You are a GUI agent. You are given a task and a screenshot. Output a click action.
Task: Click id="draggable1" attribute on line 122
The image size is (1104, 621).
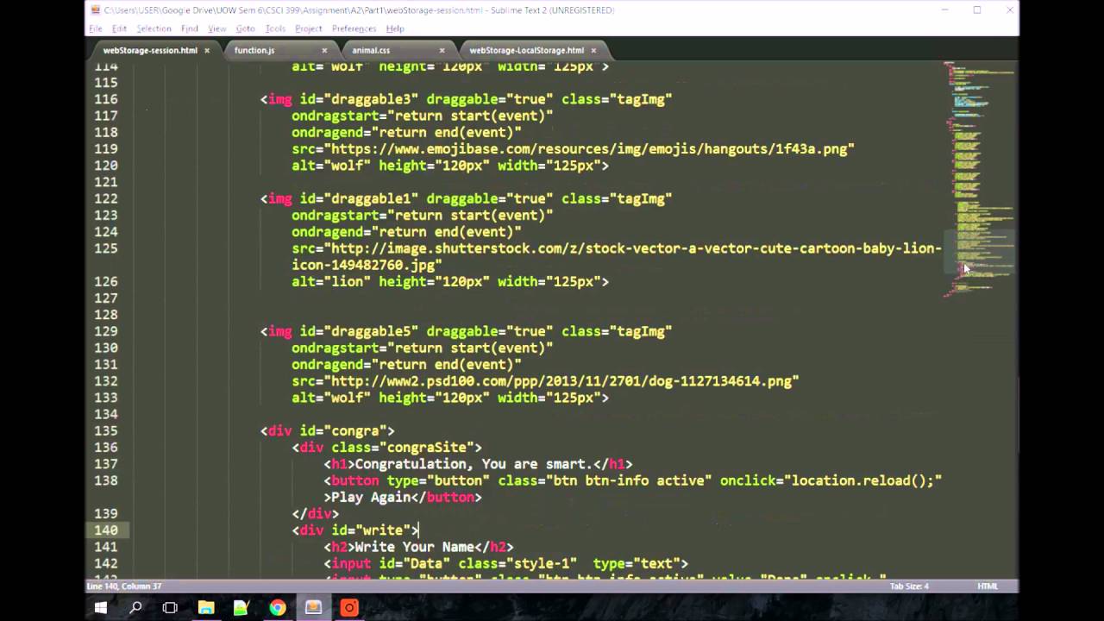coord(359,198)
